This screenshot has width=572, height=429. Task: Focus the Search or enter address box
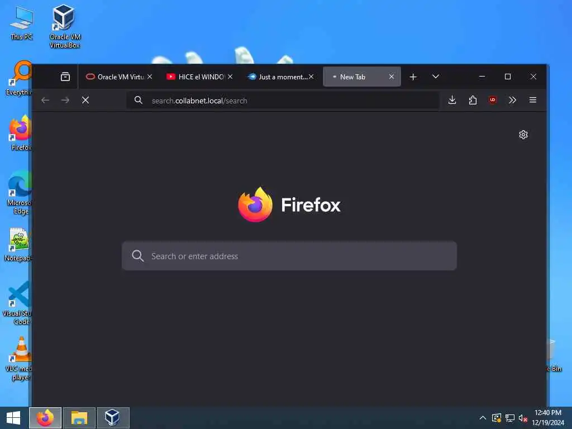tap(289, 256)
